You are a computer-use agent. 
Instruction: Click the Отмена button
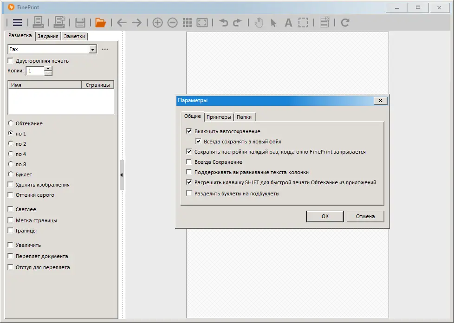(x=365, y=216)
